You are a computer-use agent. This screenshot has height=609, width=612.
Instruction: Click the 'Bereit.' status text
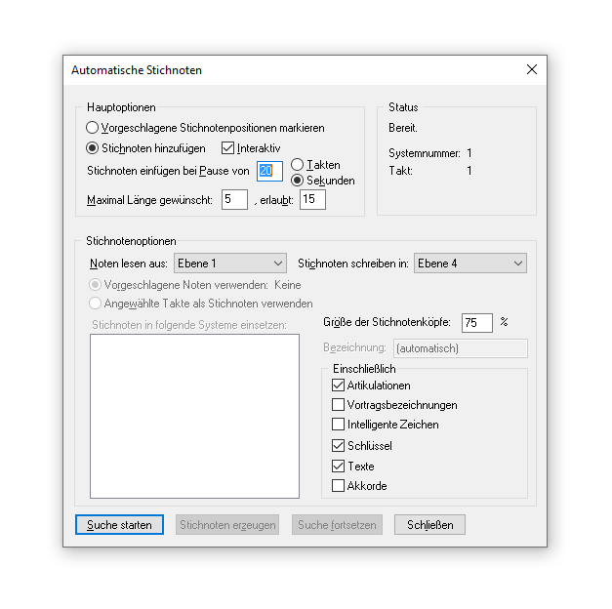[403, 128]
